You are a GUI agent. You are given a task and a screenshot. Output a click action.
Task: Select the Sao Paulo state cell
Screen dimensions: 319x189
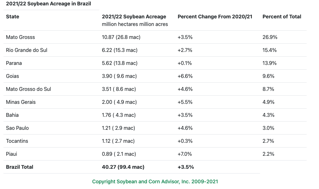[17, 128]
